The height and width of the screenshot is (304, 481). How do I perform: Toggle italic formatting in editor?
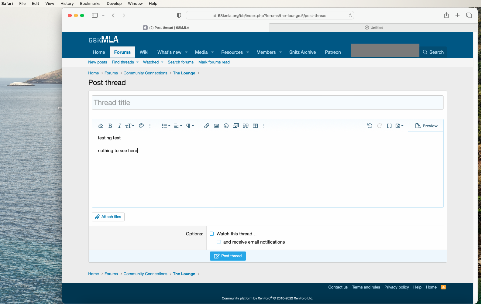coord(119,126)
